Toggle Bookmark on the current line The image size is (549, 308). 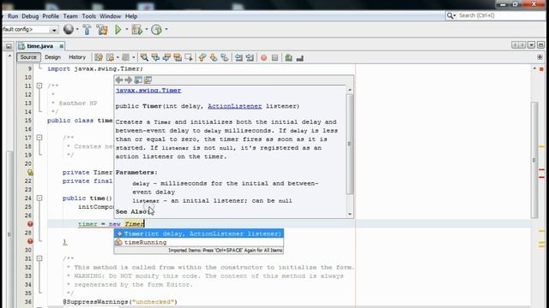tap(225, 57)
